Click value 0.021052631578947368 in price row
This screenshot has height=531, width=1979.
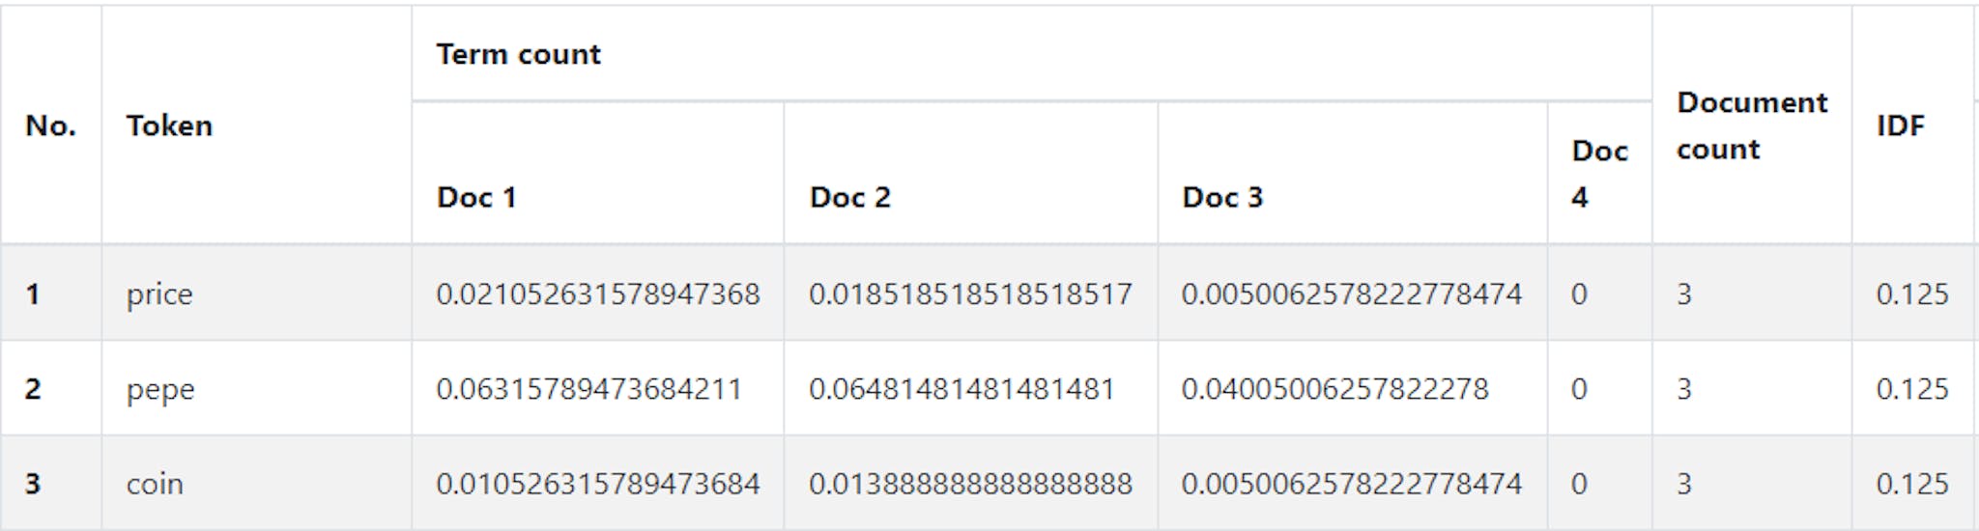point(598,293)
